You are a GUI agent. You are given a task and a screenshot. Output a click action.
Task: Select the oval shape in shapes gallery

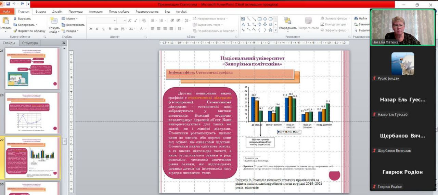tap(265, 19)
